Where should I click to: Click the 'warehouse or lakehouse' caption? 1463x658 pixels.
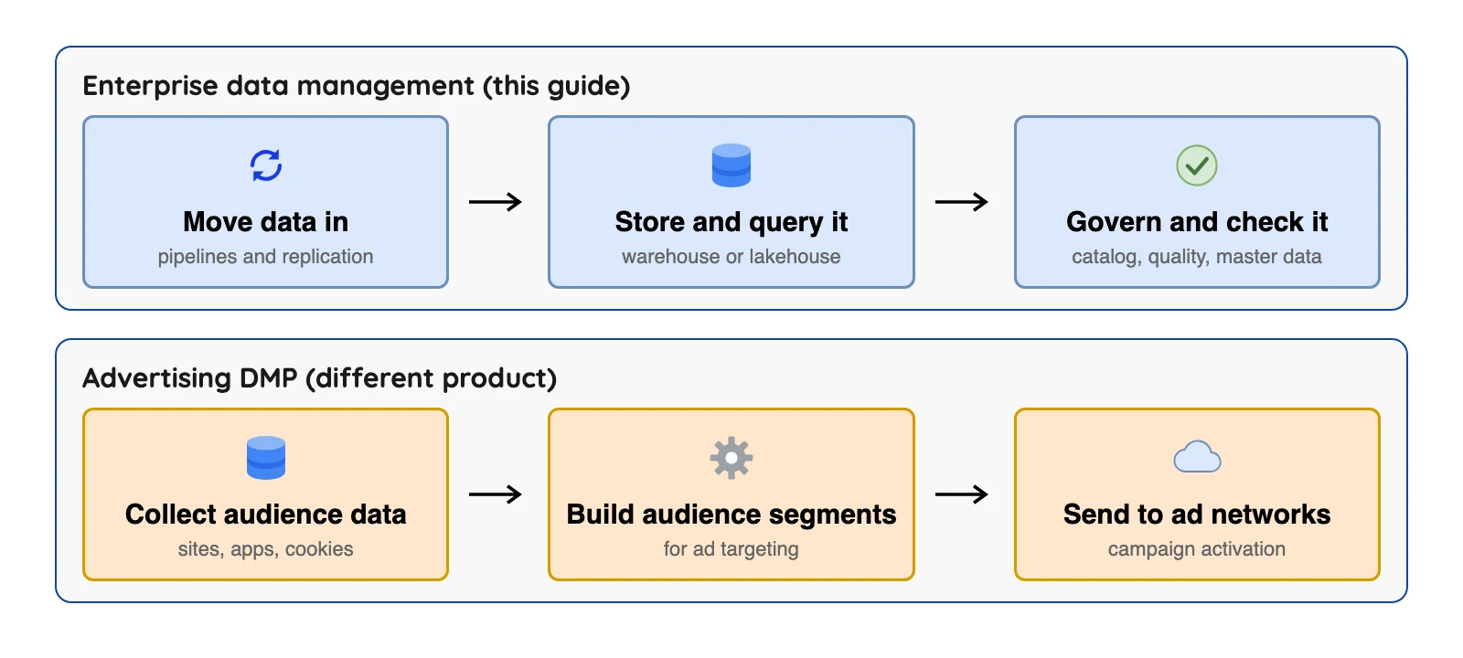[x=731, y=257]
